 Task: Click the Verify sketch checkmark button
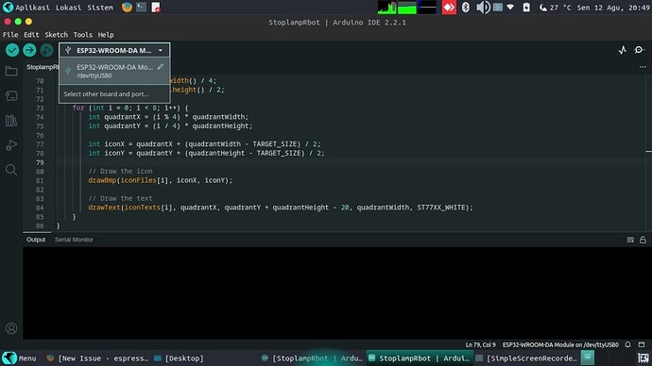click(x=12, y=50)
